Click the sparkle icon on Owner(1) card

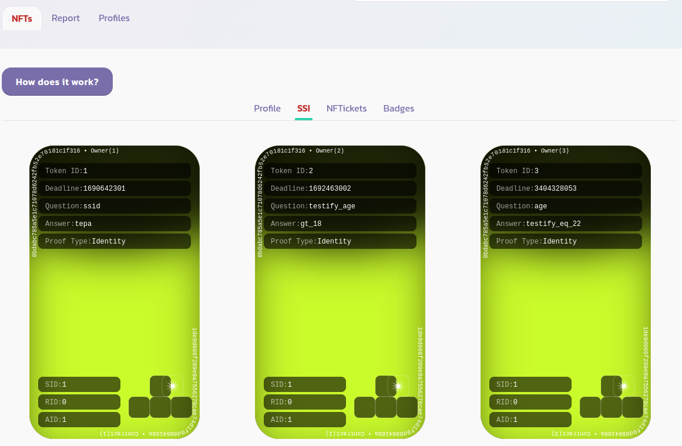click(172, 386)
